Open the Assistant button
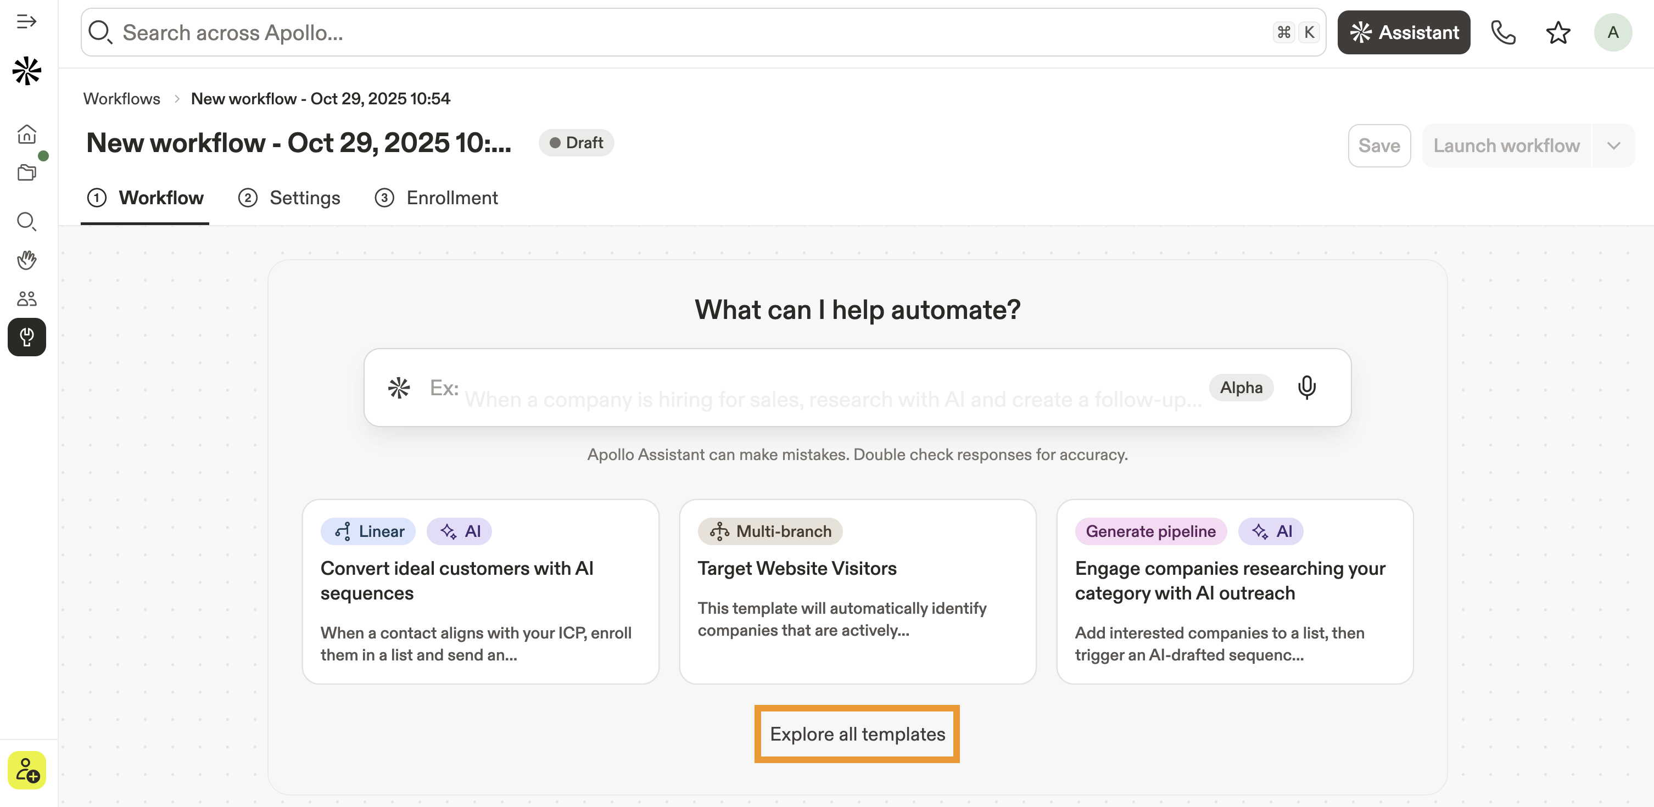 pos(1403,33)
